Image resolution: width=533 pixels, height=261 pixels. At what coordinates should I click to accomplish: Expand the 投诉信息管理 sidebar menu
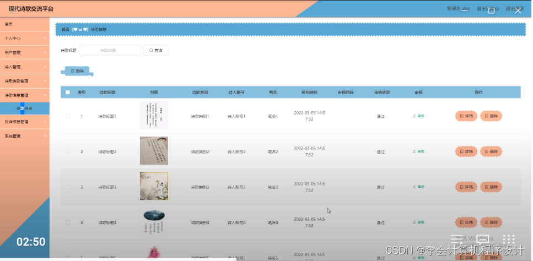point(24,122)
